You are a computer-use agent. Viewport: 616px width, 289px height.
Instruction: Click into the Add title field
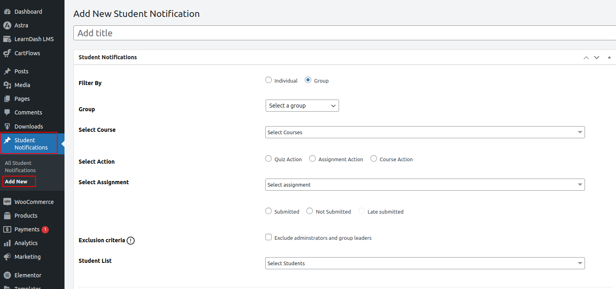pos(345,33)
